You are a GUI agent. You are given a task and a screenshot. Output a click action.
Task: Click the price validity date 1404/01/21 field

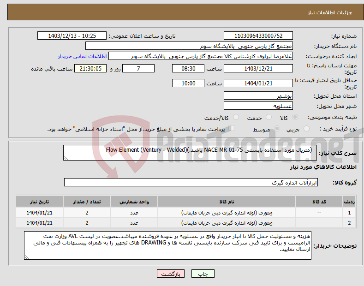click(x=258, y=83)
